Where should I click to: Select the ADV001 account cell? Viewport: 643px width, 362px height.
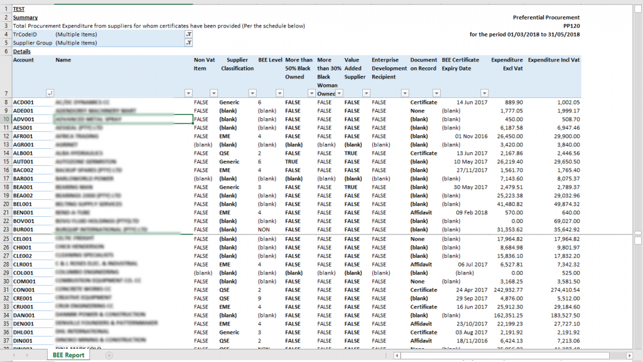pyautogui.click(x=33, y=119)
